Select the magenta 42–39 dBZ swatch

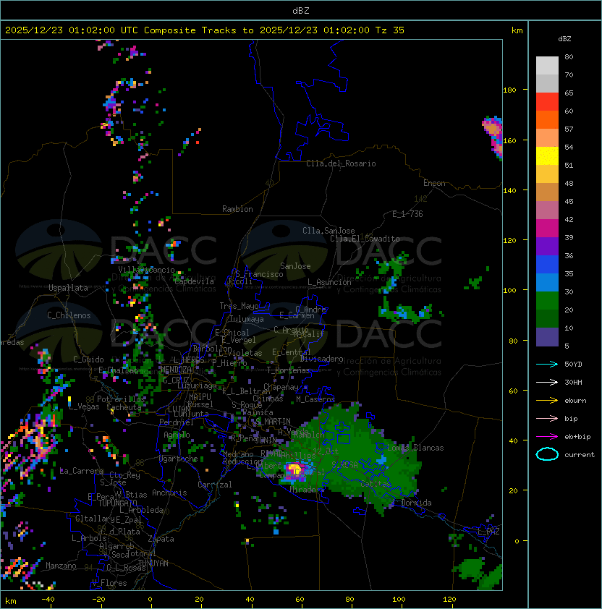pyautogui.click(x=547, y=228)
